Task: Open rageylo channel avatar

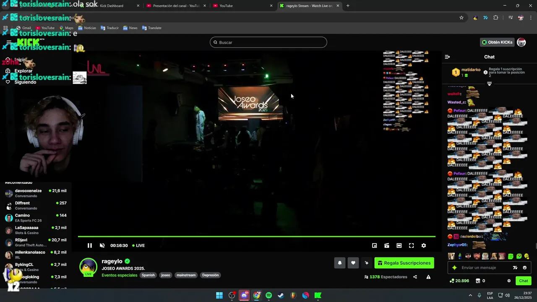Action: pos(88,267)
